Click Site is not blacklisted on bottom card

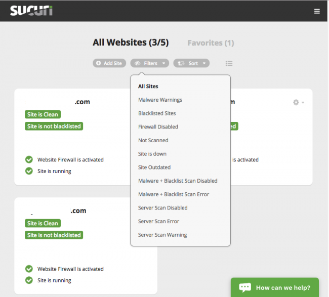point(54,235)
